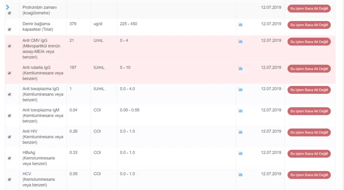Click the Anti toxoplazma IgG result value
The image size is (344, 190).
[71, 89]
